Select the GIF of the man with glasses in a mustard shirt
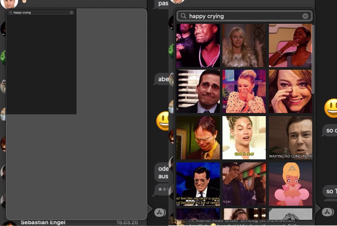 pyautogui.click(x=198, y=138)
